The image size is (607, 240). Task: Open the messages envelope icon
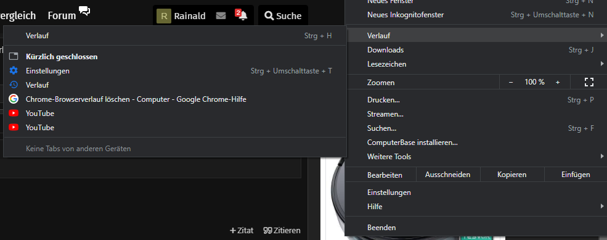[x=221, y=16]
